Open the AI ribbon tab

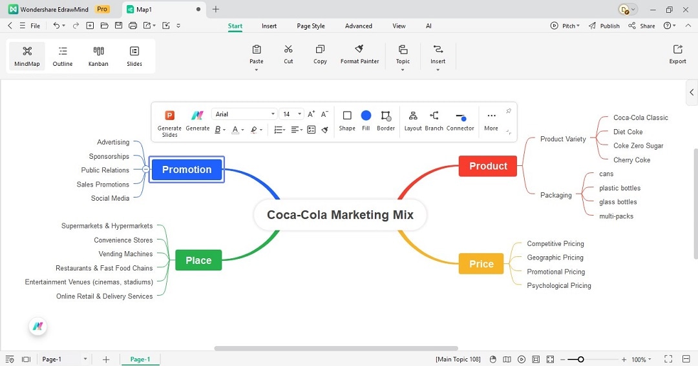[428, 26]
